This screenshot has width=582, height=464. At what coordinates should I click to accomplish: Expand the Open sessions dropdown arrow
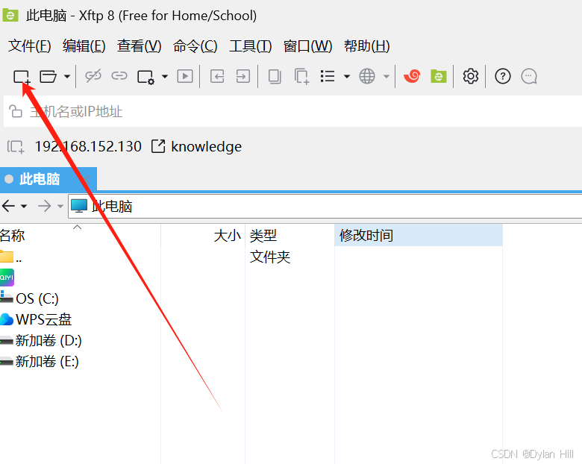click(67, 77)
